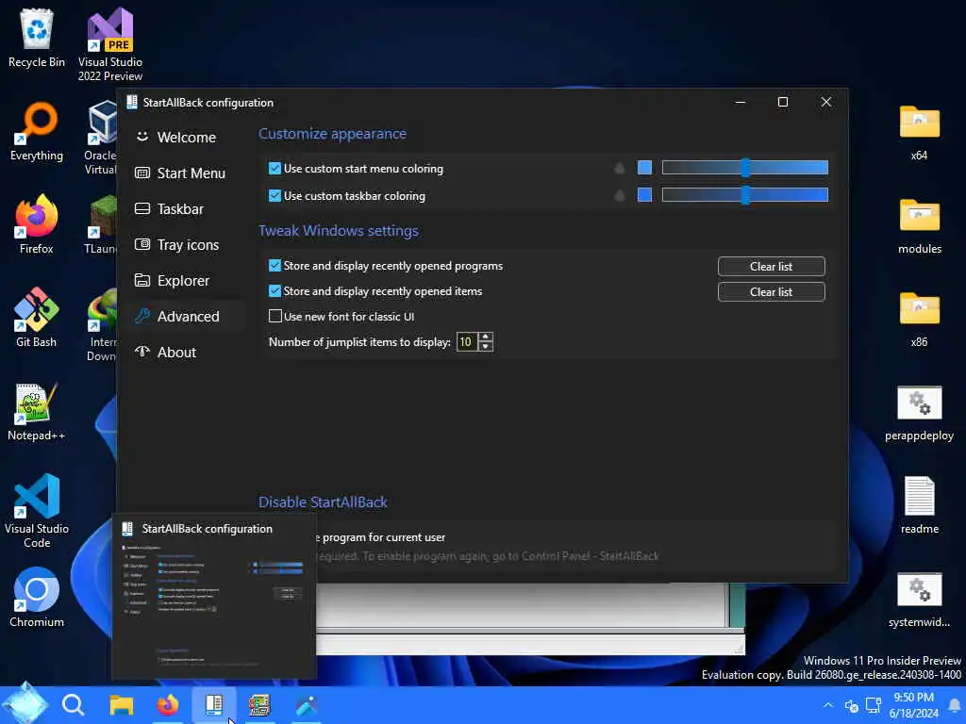This screenshot has height=724, width=966.
Task: Select TLauncher Minecraft desktop icon
Action: coord(100,224)
